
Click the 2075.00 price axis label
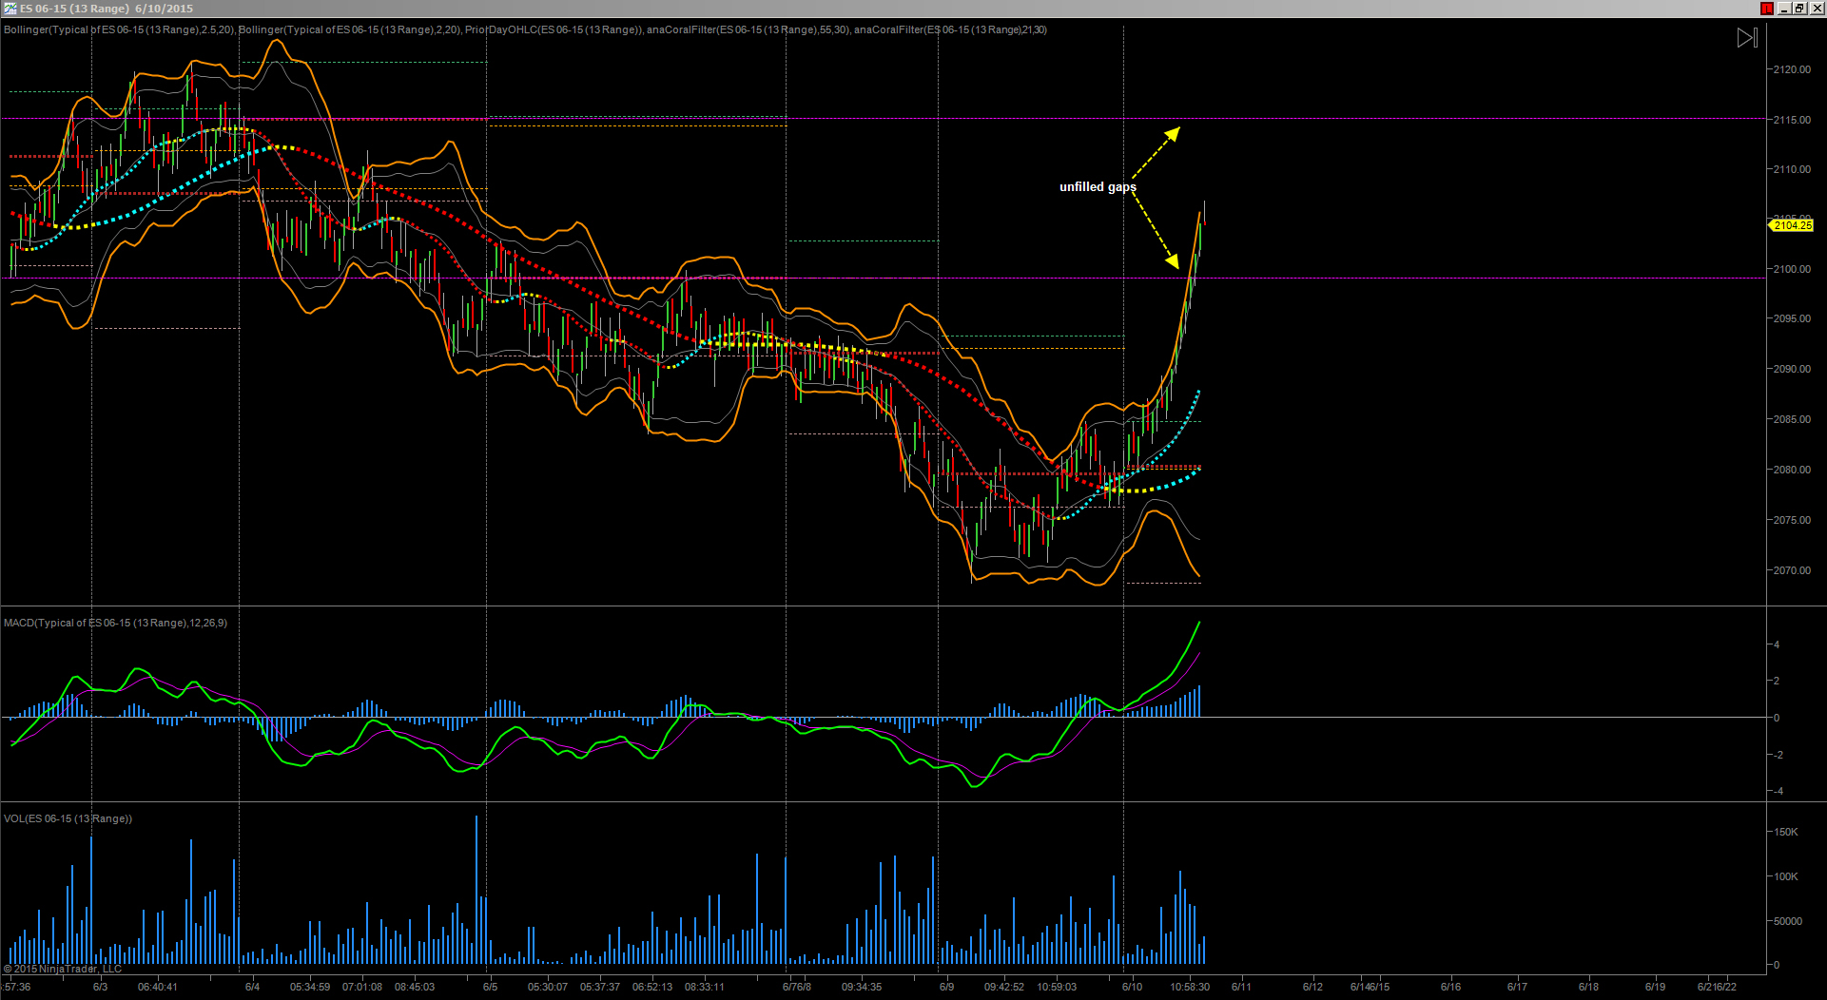click(1792, 520)
